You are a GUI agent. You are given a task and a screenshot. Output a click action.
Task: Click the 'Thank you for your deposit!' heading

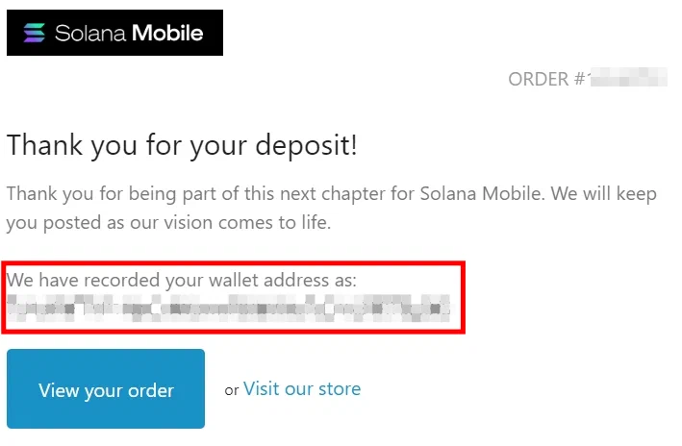coord(182,146)
